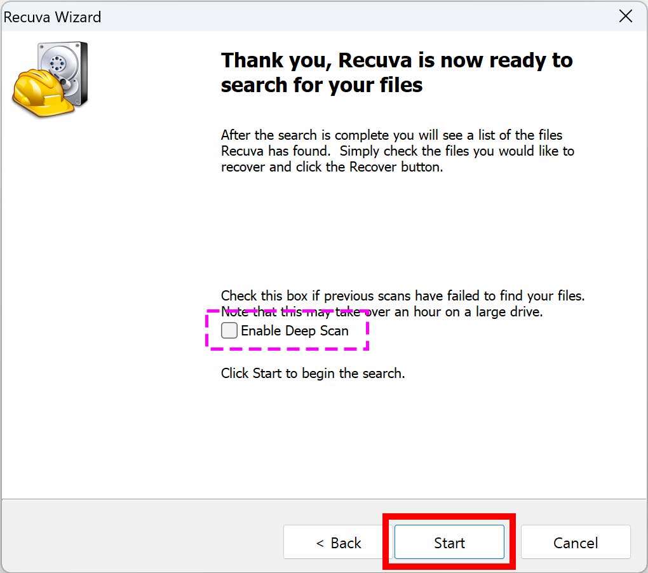
Task: Enable the Deep Scan checkbox
Action: point(229,330)
